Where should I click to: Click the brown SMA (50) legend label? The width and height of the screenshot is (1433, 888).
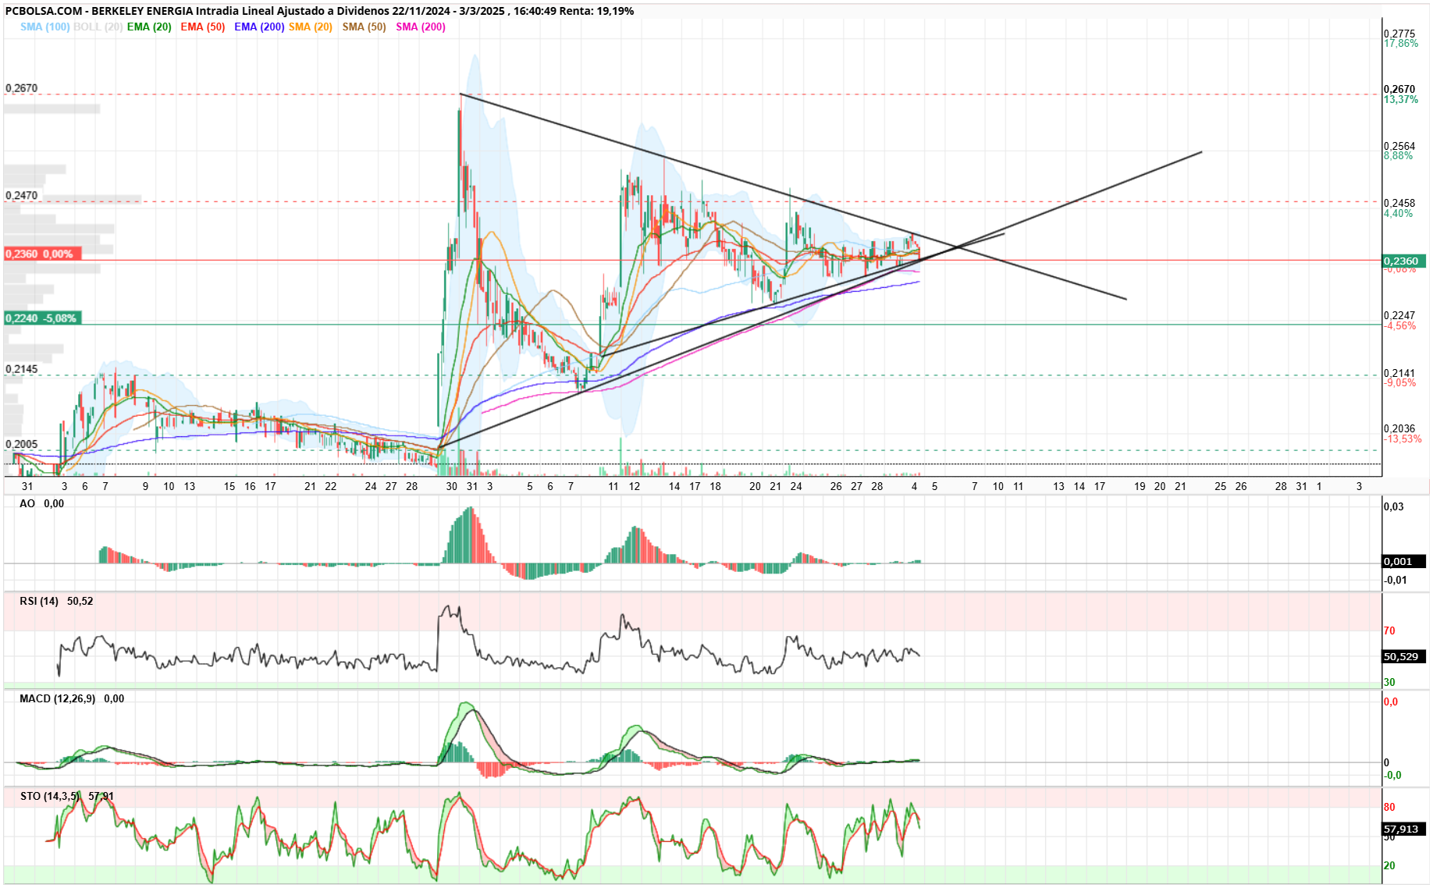coord(364,27)
